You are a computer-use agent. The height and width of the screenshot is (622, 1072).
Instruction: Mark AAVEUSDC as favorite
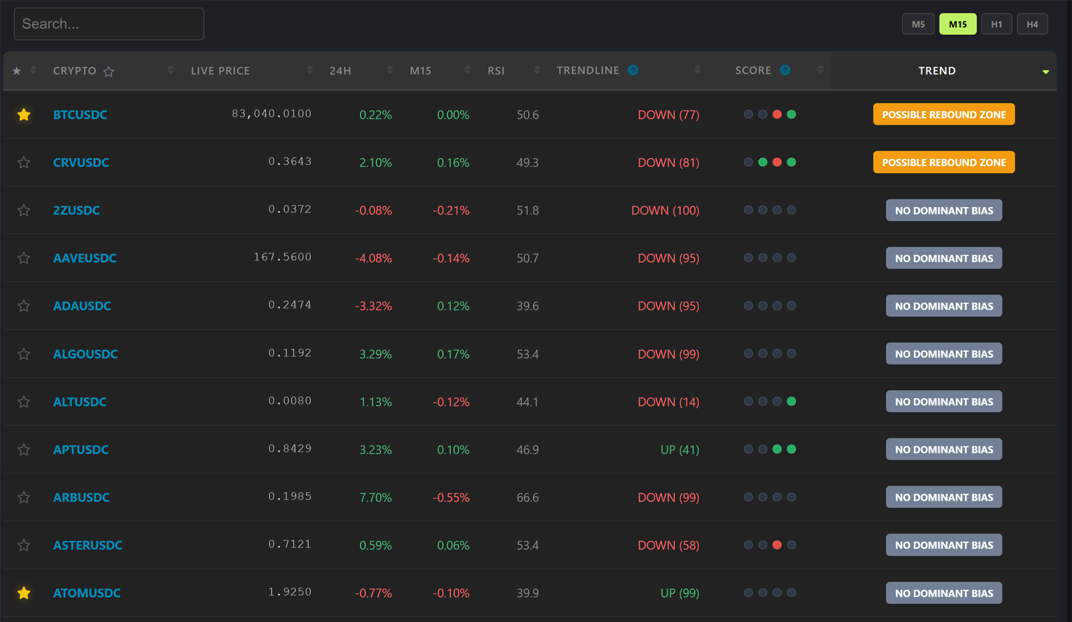[x=24, y=258]
